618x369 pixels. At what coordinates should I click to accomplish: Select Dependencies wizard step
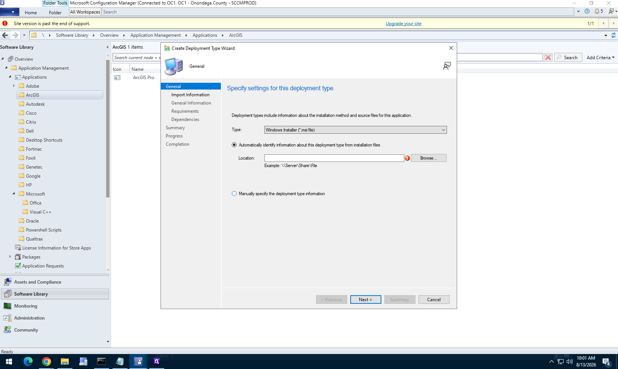click(185, 120)
